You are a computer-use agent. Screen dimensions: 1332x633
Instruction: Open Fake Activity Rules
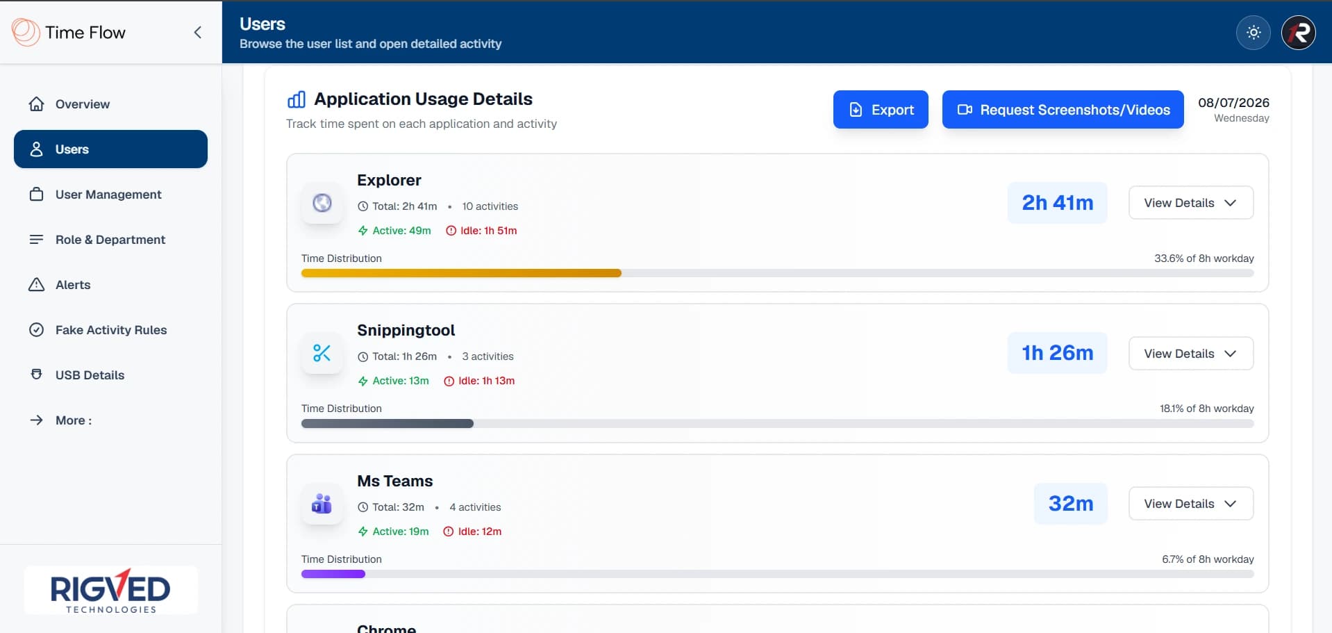click(x=110, y=330)
